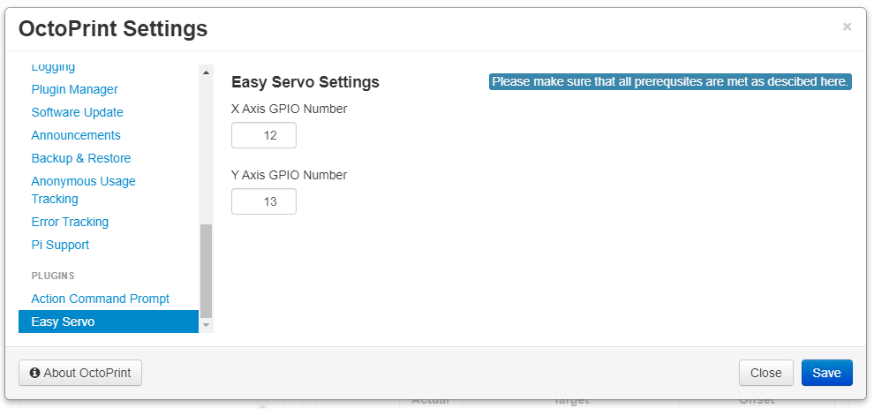Click the Y Axis GPIO Number label
The height and width of the screenshot is (409, 874).
289,175
